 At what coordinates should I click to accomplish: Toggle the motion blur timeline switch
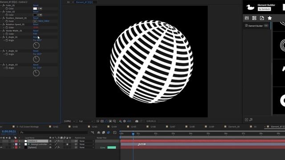[x=108, y=132]
